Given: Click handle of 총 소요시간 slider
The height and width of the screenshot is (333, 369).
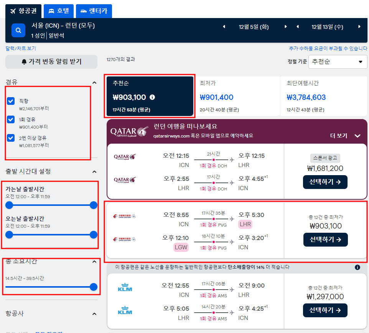Looking at the screenshot, I should point(94,287).
